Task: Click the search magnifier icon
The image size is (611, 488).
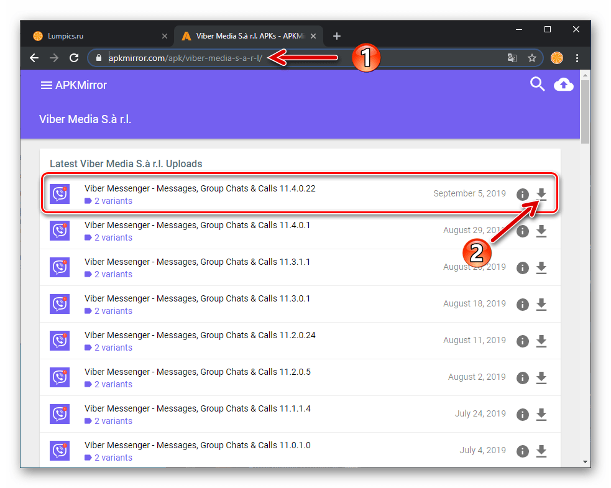Action: point(537,84)
